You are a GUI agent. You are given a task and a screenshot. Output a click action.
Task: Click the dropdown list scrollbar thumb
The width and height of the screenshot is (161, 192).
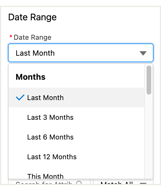click(x=149, y=80)
